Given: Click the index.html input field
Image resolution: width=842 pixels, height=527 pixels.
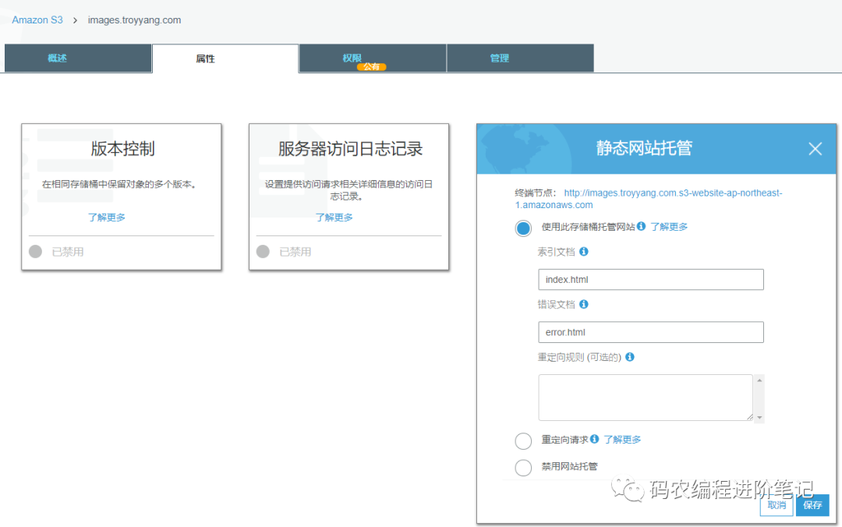Looking at the screenshot, I should pyautogui.click(x=650, y=280).
